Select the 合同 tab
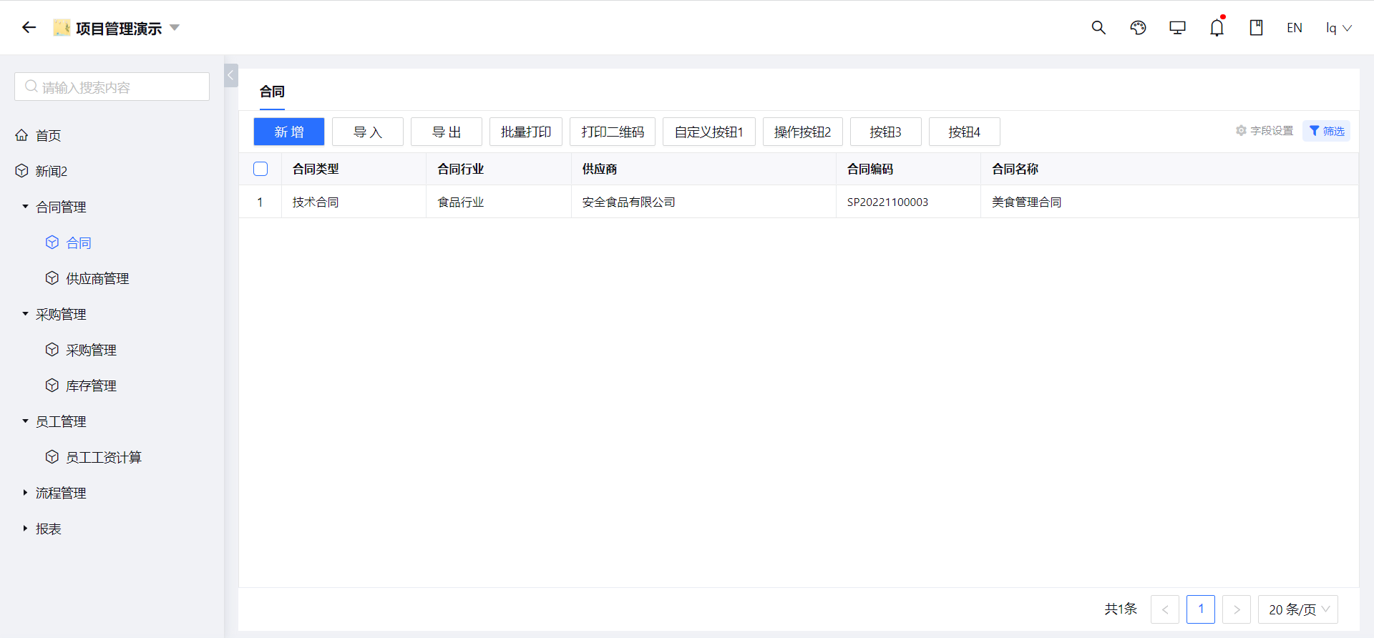The height and width of the screenshot is (638, 1374). (272, 92)
